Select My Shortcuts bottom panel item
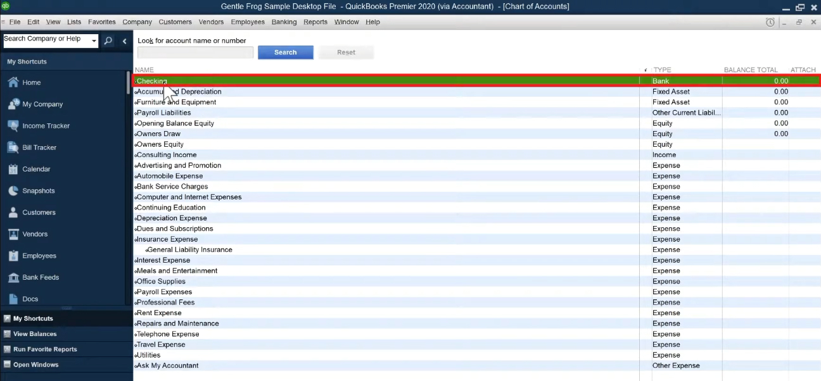 [x=33, y=318]
